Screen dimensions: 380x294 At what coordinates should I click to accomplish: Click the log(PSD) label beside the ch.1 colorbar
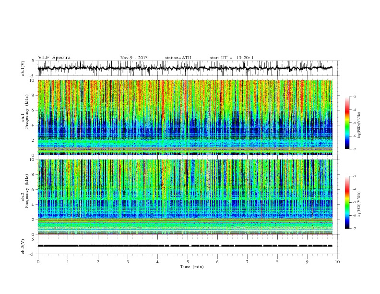pyautogui.click(x=359, y=125)
